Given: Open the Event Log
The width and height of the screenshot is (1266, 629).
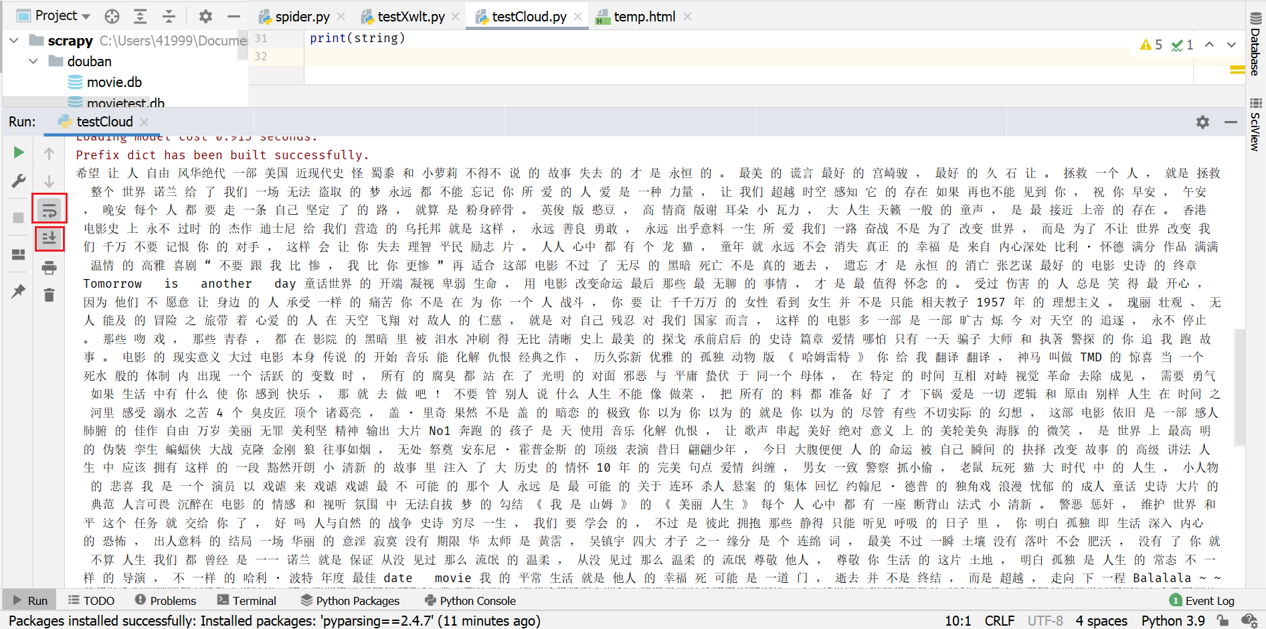Looking at the screenshot, I should tap(1202, 601).
